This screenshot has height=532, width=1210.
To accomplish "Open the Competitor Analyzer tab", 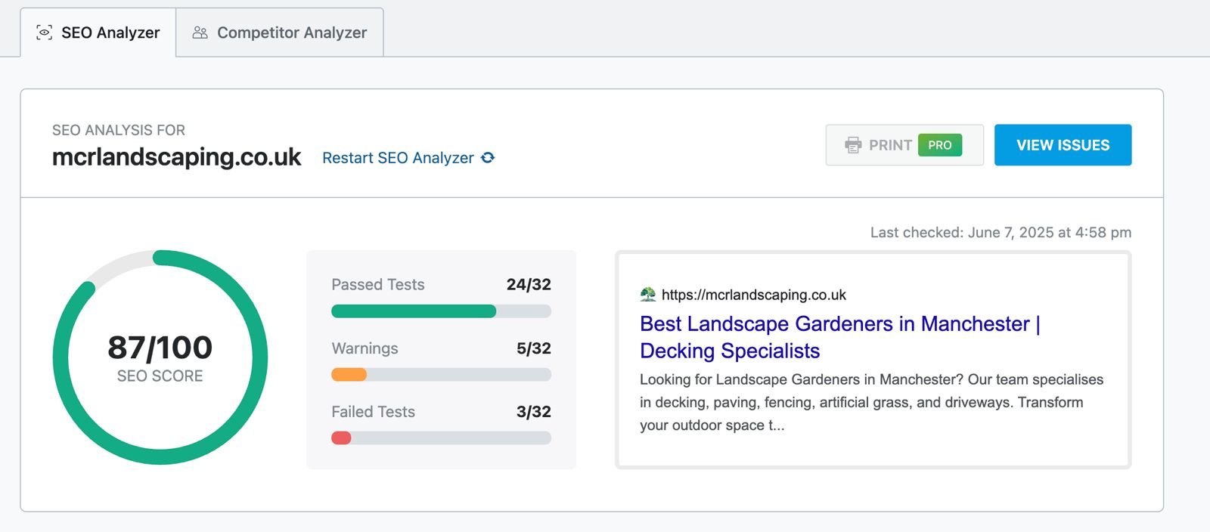I will point(280,32).
